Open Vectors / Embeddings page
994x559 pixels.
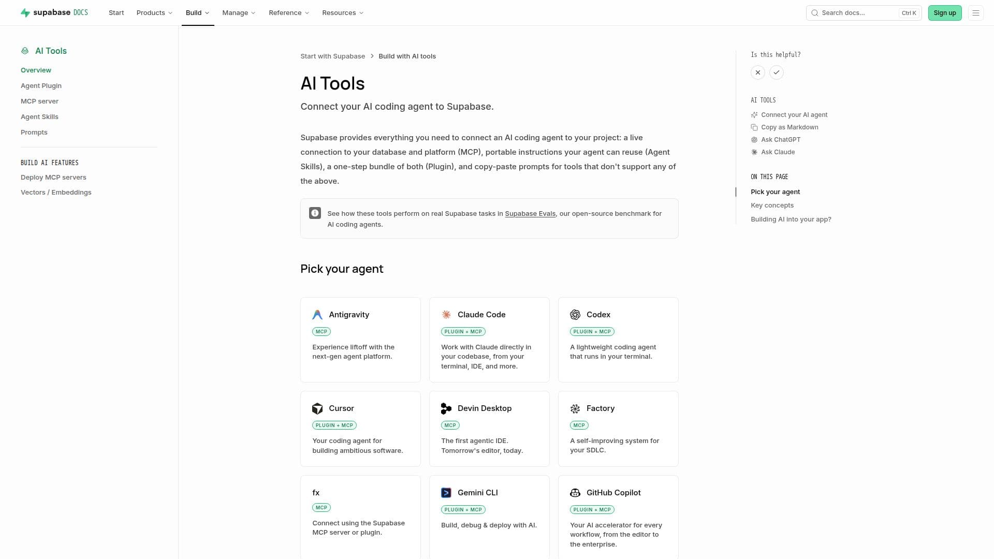pyautogui.click(x=56, y=193)
